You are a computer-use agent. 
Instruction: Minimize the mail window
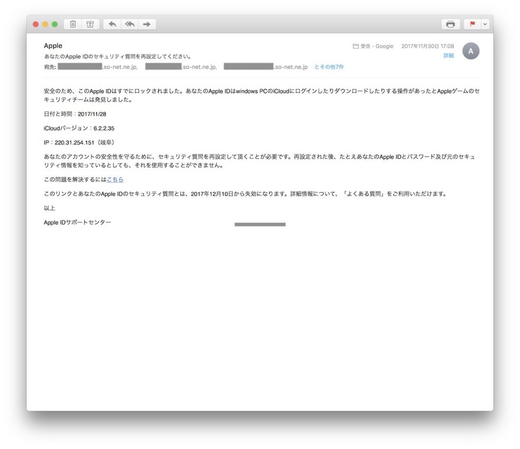click(x=45, y=24)
